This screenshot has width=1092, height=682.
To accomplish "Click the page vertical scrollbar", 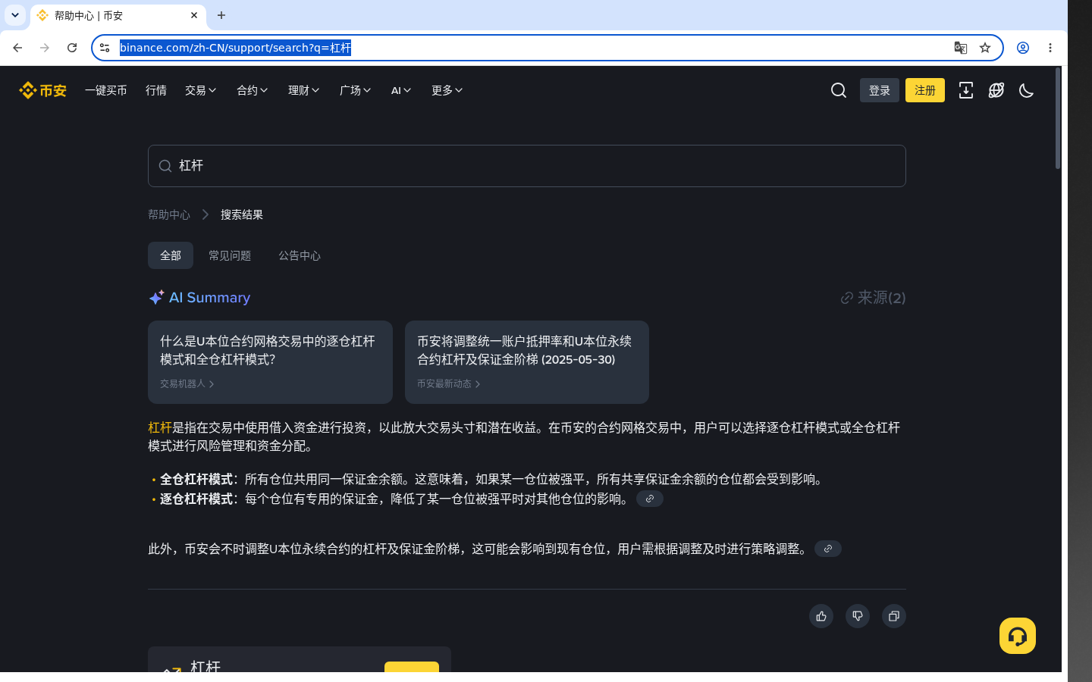I will [x=1058, y=117].
